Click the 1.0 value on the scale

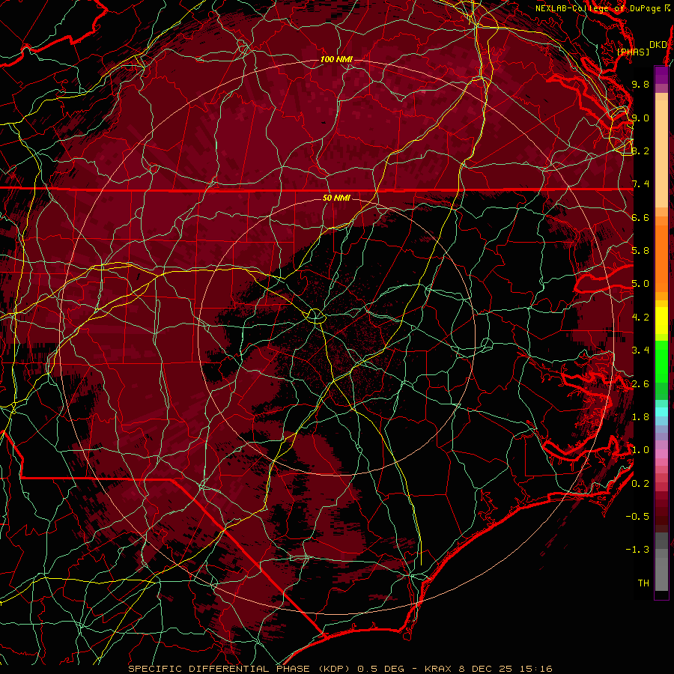(640, 450)
